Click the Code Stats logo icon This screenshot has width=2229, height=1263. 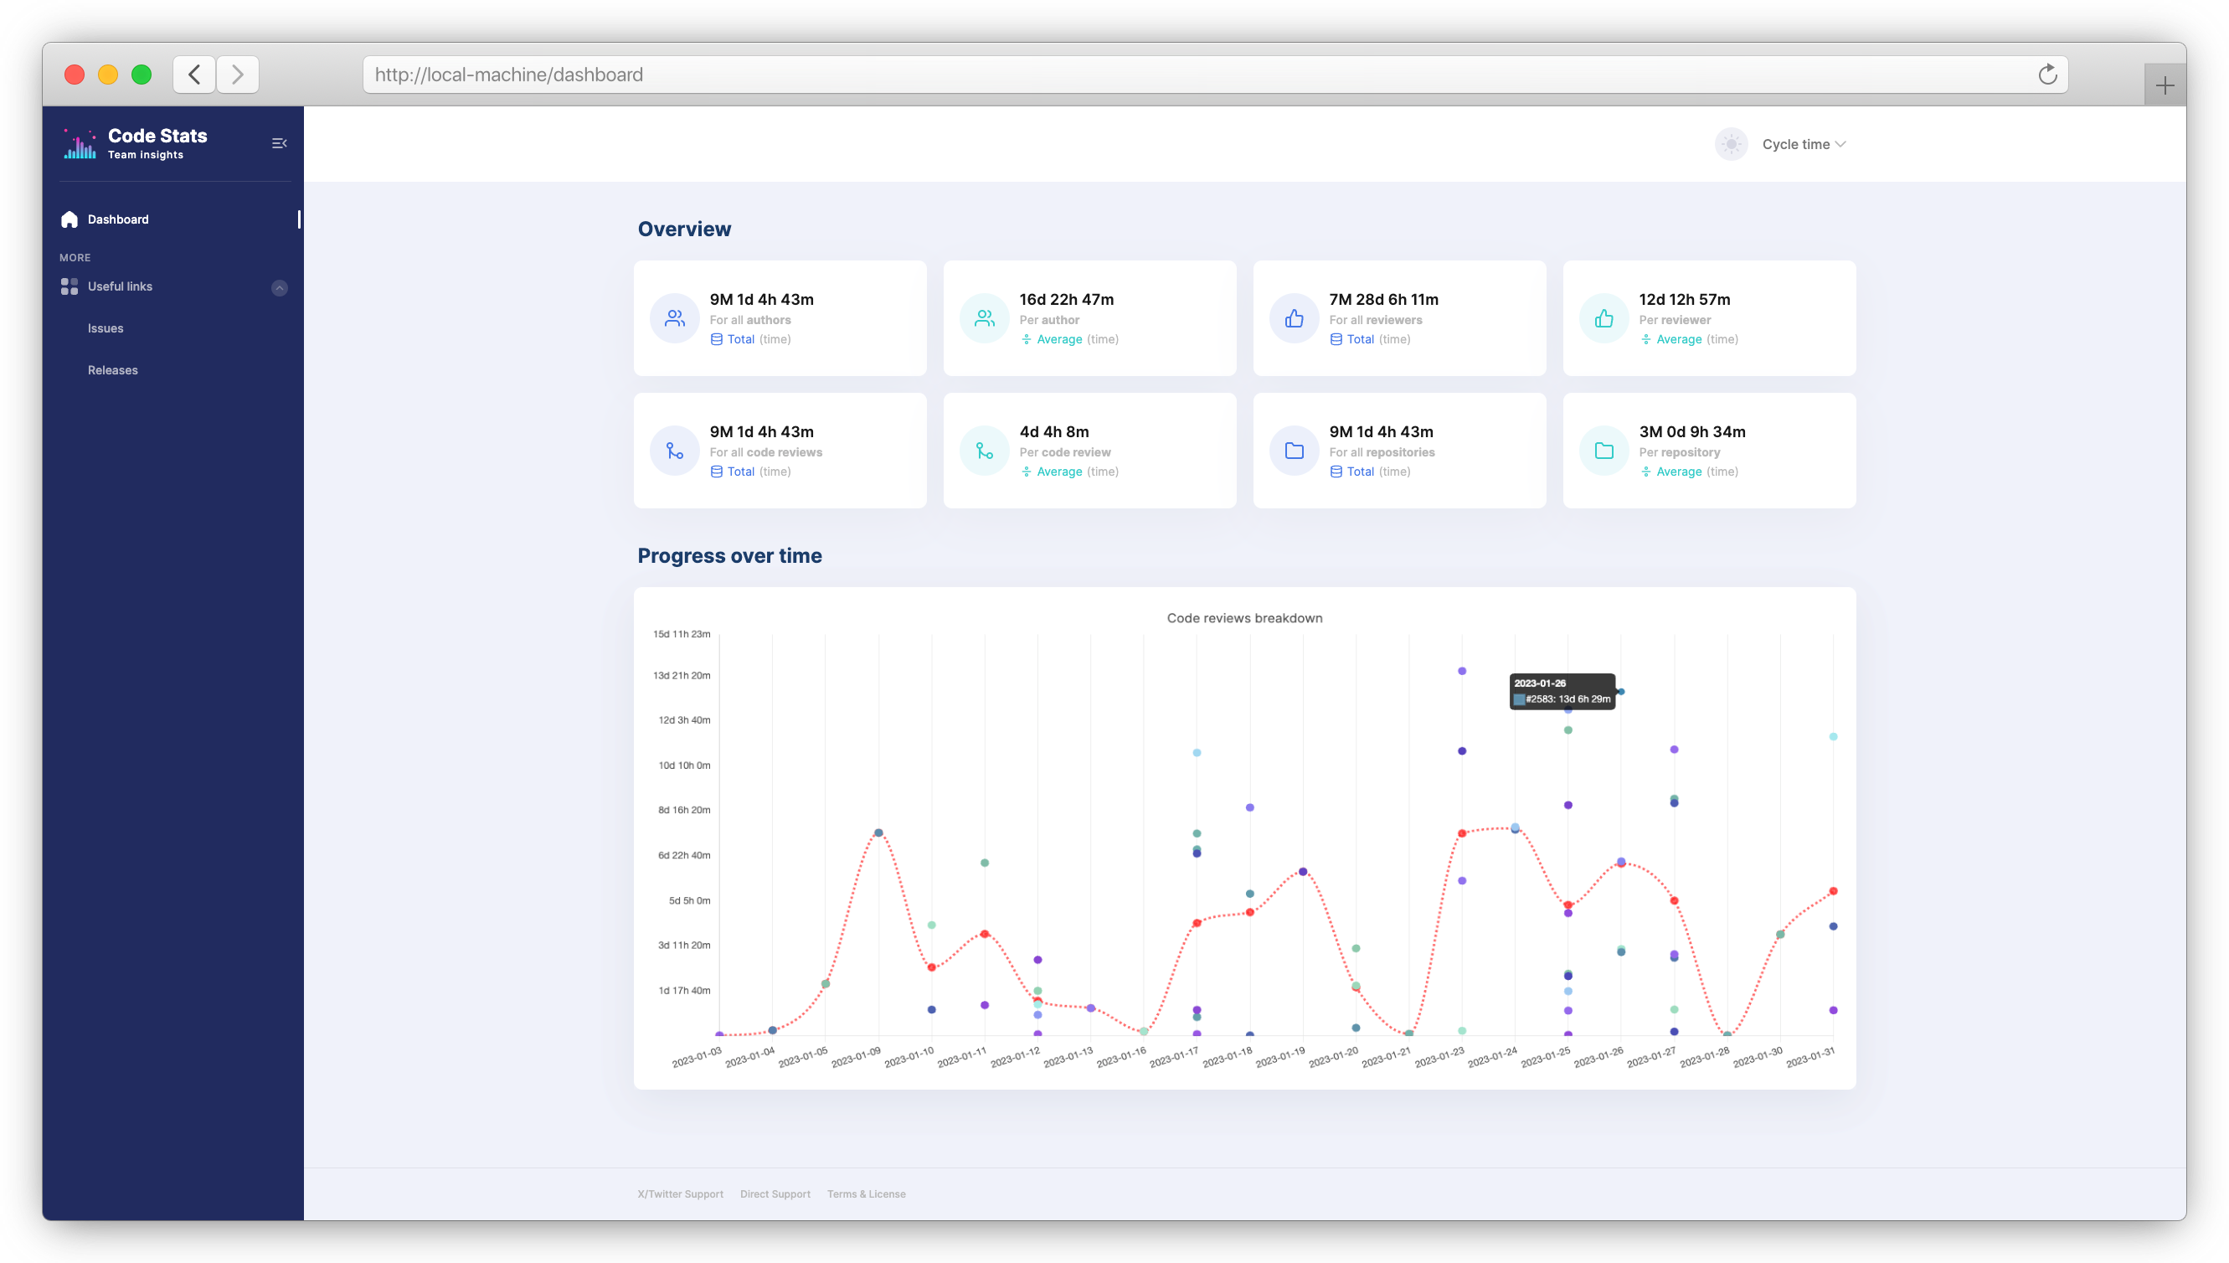pos(80,144)
